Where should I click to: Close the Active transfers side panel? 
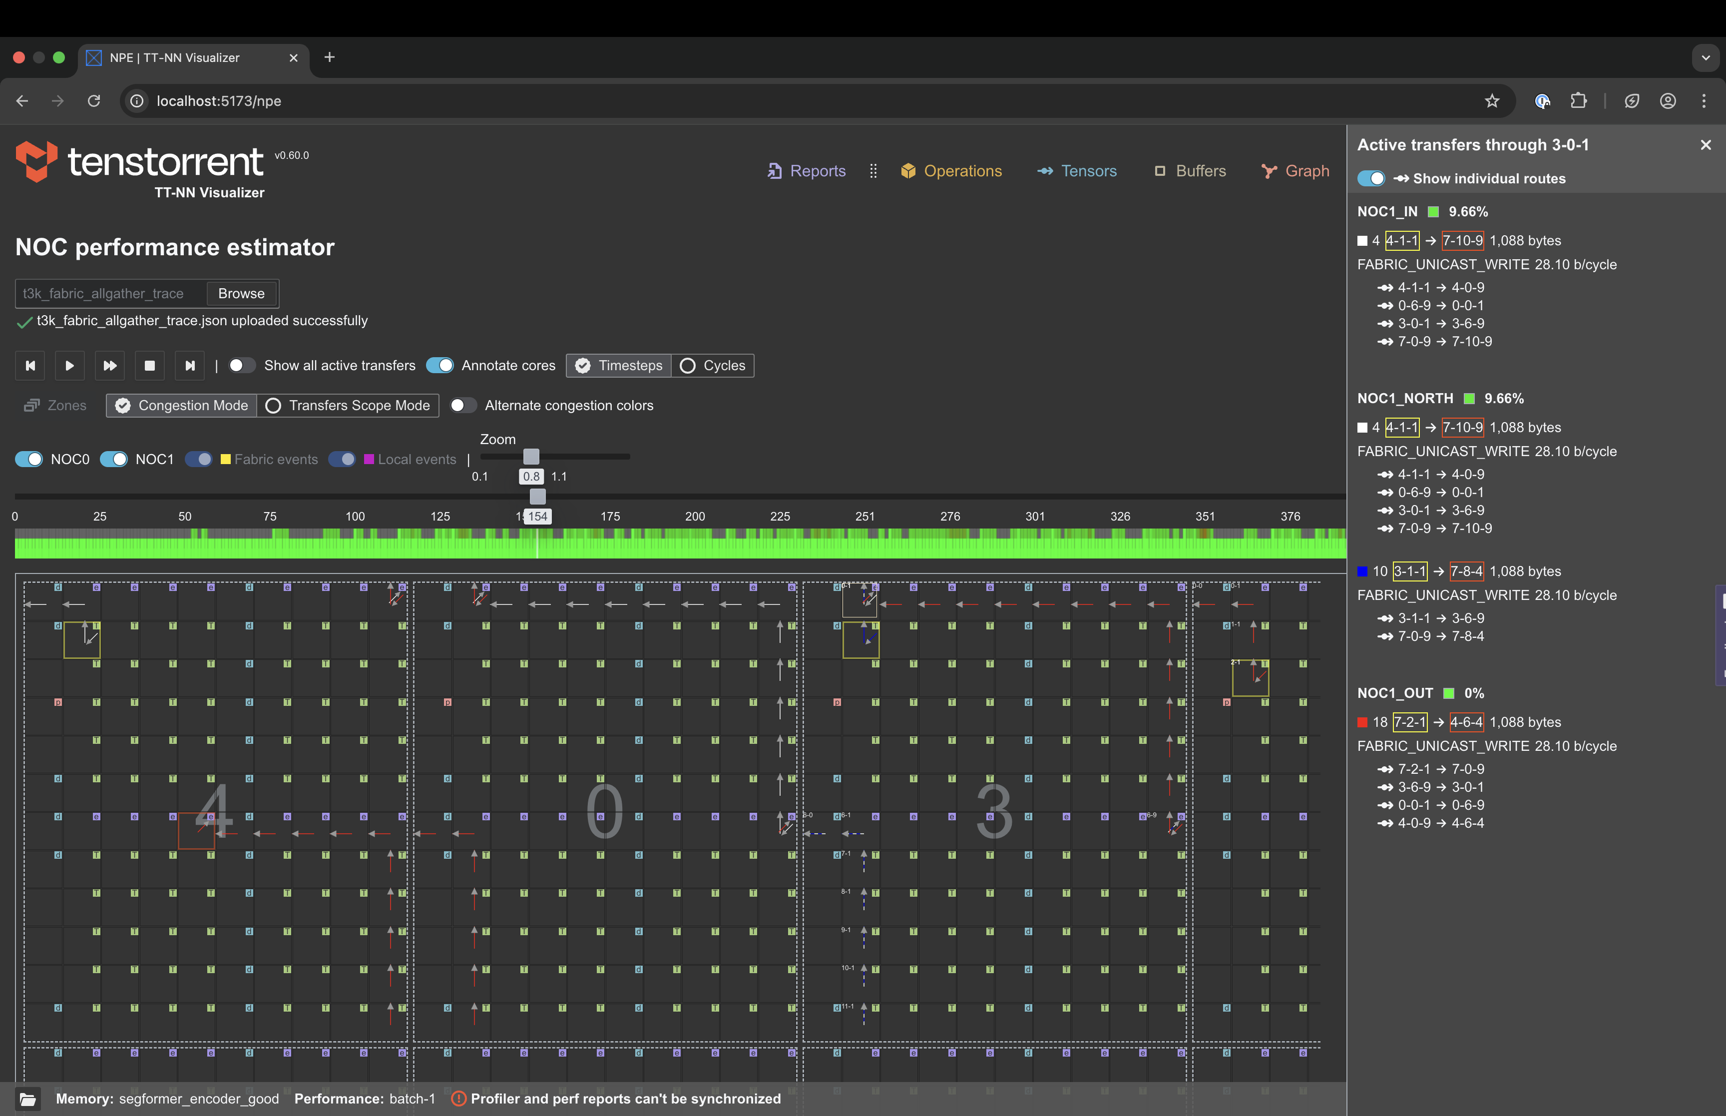[1706, 145]
